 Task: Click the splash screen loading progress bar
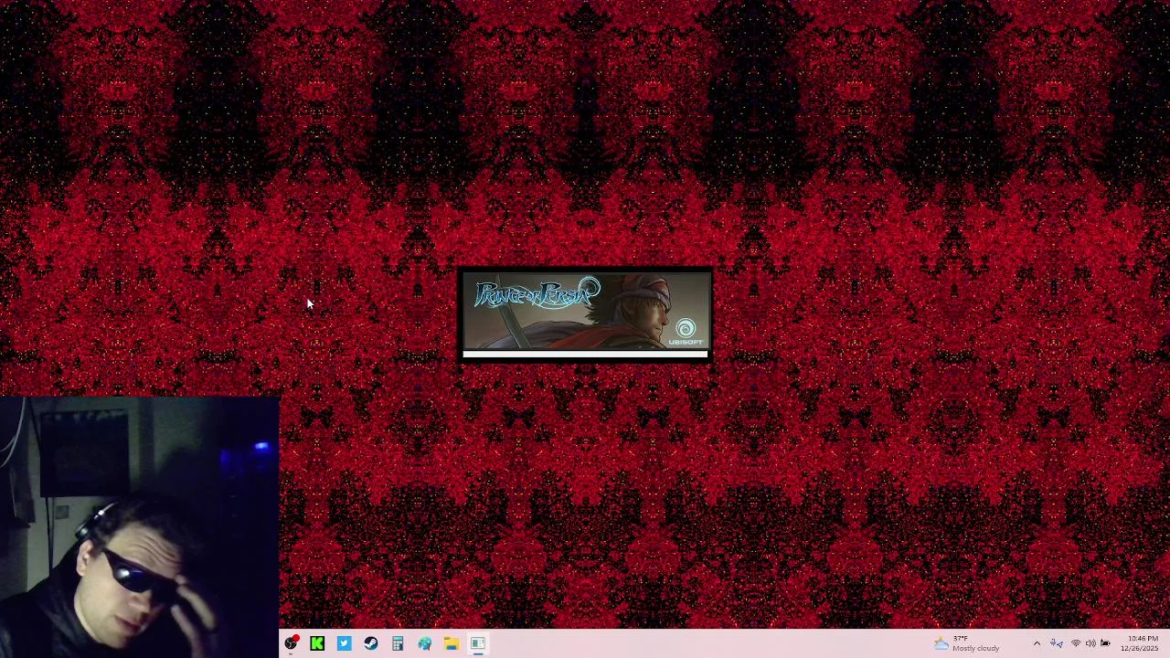pos(585,355)
